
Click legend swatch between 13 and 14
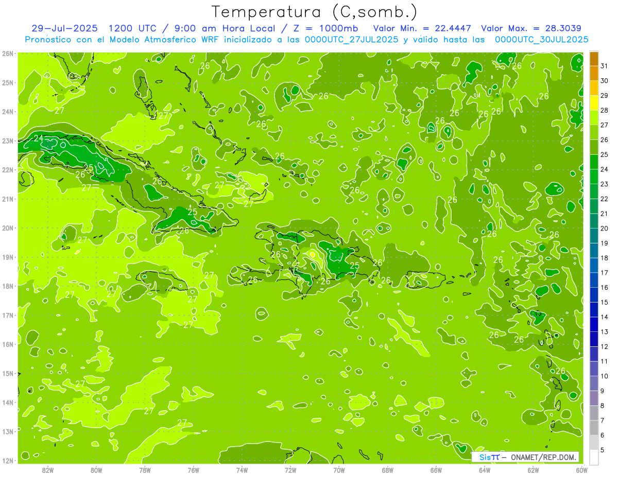point(594,324)
